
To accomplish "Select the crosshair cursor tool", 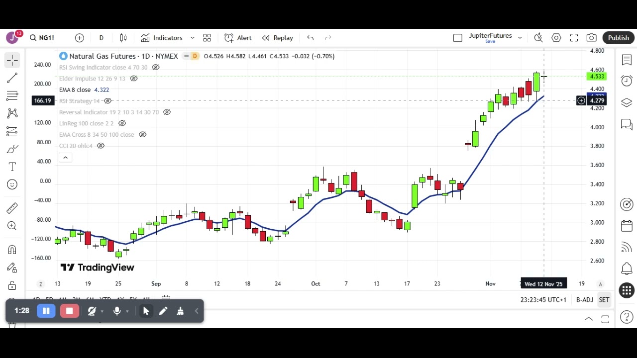I will pos(12,60).
